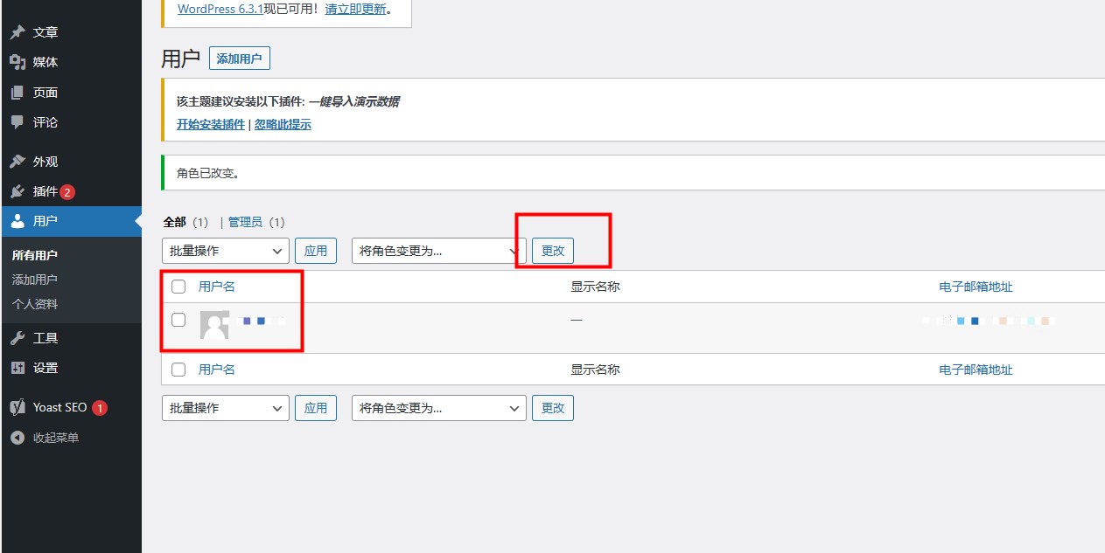Open the 媒体 menu
Screen dimensions: 1105x553
coord(71,62)
